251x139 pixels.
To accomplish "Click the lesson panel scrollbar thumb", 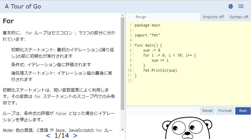I will coord(123,64).
